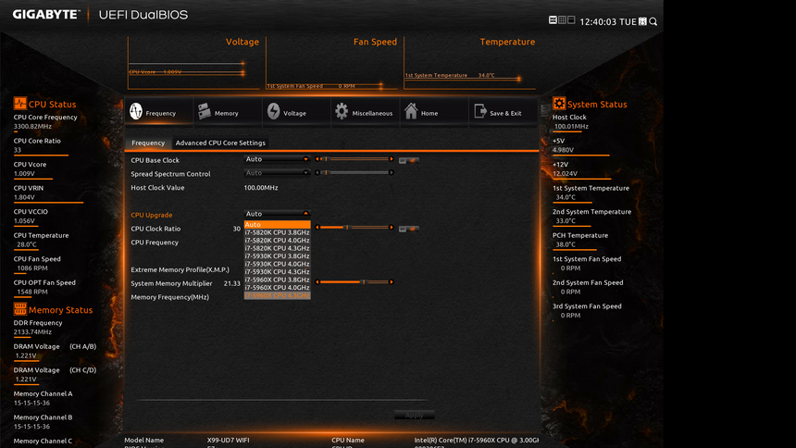Choose i7-5960X CPU 3.8GHz option
This screenshot has height=448, width=796.
277,280
